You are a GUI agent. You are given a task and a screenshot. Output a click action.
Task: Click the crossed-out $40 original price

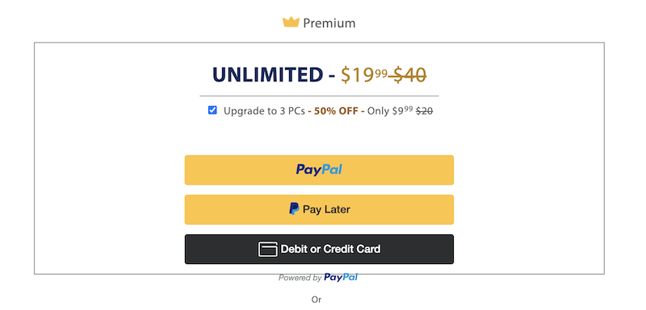[x=408, y=75]
